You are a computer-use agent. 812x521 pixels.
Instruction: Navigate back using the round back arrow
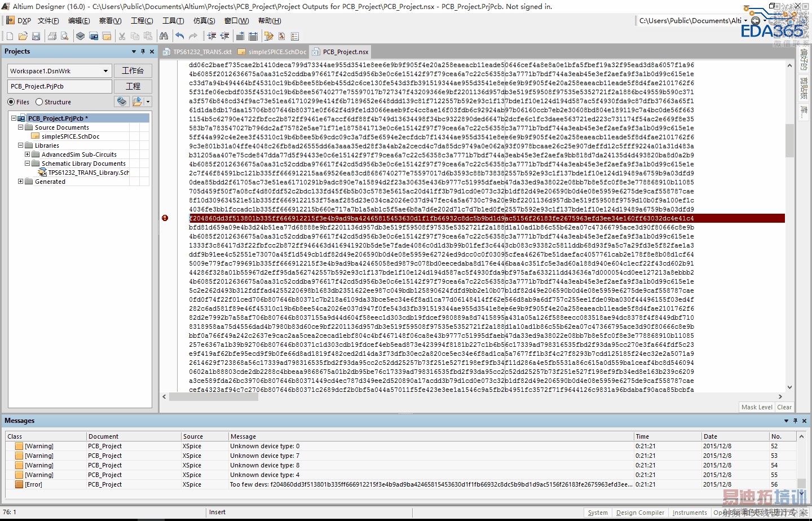coord(756,20)
